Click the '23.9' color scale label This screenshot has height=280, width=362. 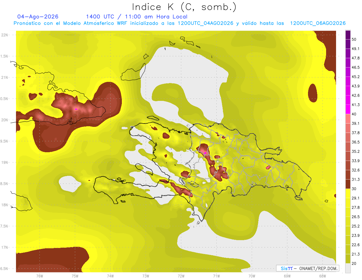(356, 235)
